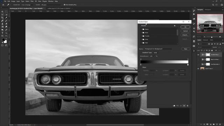
Task: Toggle lock all icon in Layers panel
Action: pos(212,50)
